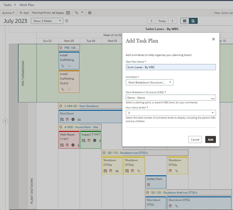The image size is (233, 210).
Task: Go to previous period with left arrow
Action: tap(152, 21)
